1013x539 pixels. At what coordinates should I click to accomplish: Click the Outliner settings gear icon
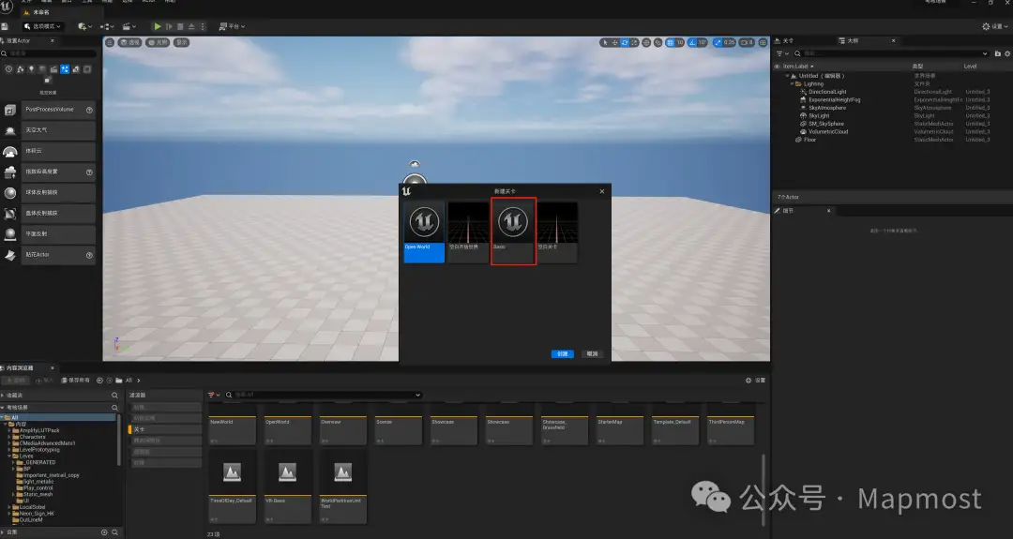[1007, 53]
